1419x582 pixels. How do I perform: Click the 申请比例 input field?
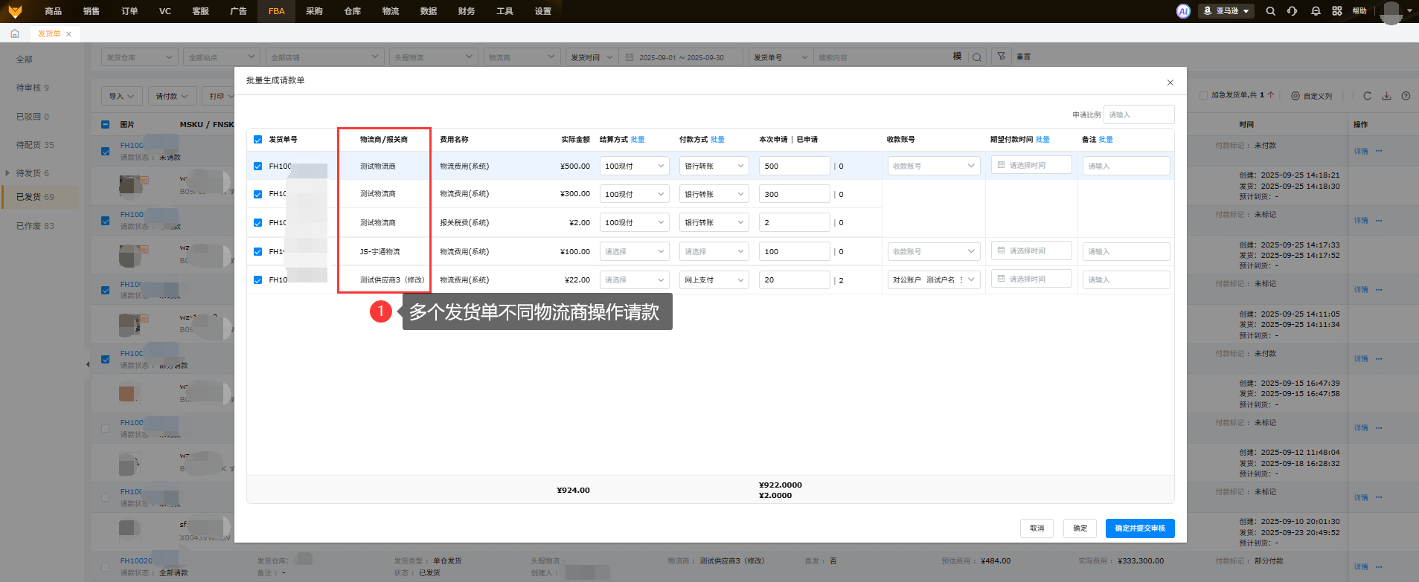point(1138,114)
